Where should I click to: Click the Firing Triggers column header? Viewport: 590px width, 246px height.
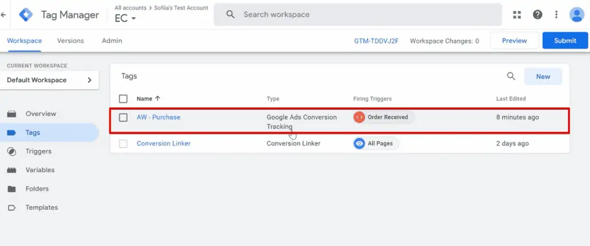point(373,99)
